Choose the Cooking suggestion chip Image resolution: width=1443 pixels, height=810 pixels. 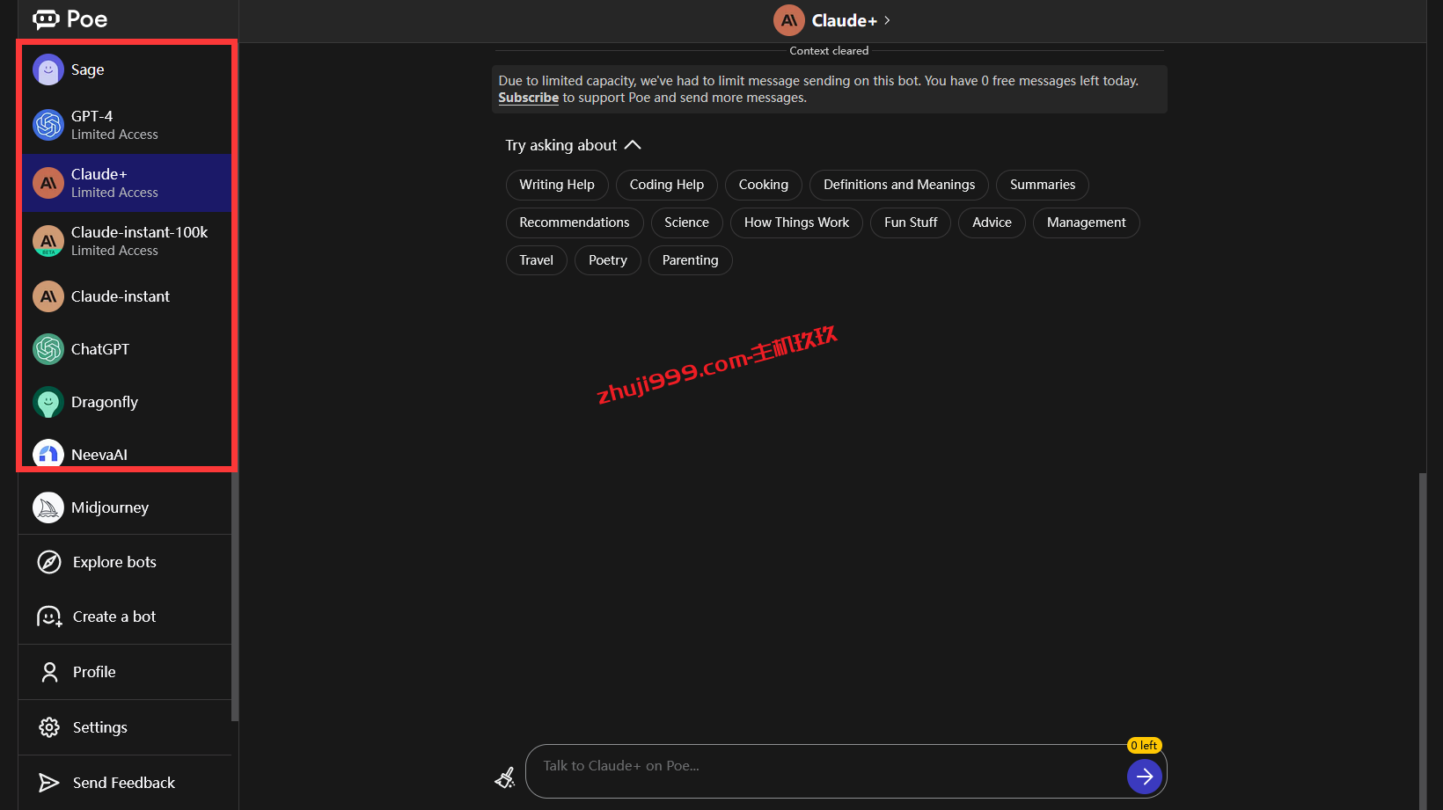(764, 185)
